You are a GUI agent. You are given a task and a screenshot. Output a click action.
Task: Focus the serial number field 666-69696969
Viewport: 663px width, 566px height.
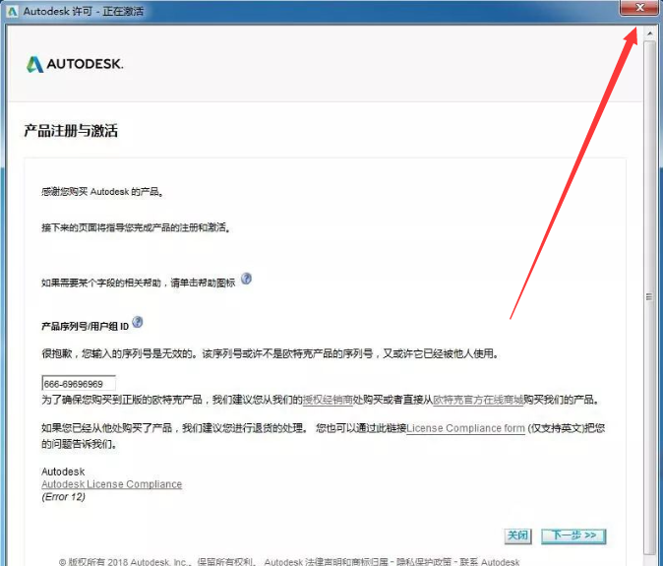click(79, 383)
